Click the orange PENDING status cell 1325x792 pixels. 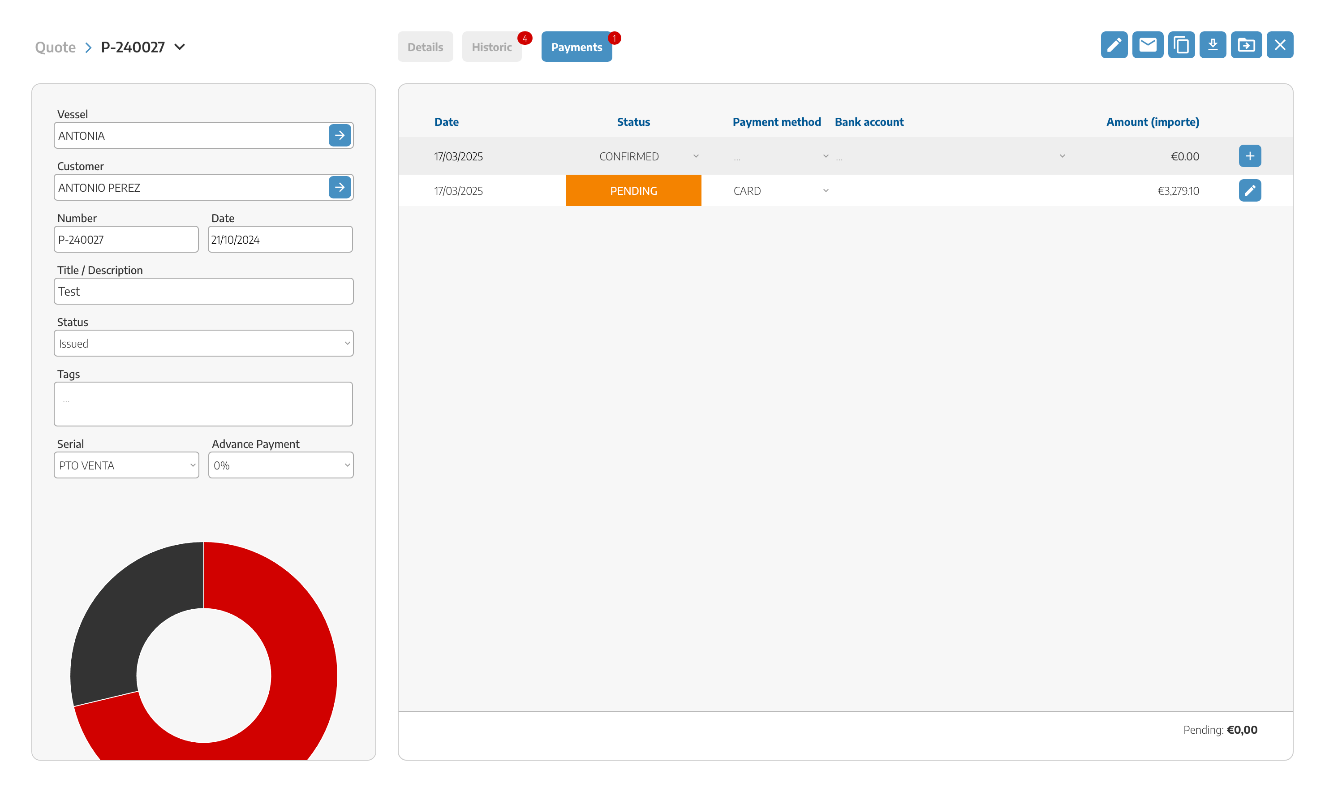point(633,190)
